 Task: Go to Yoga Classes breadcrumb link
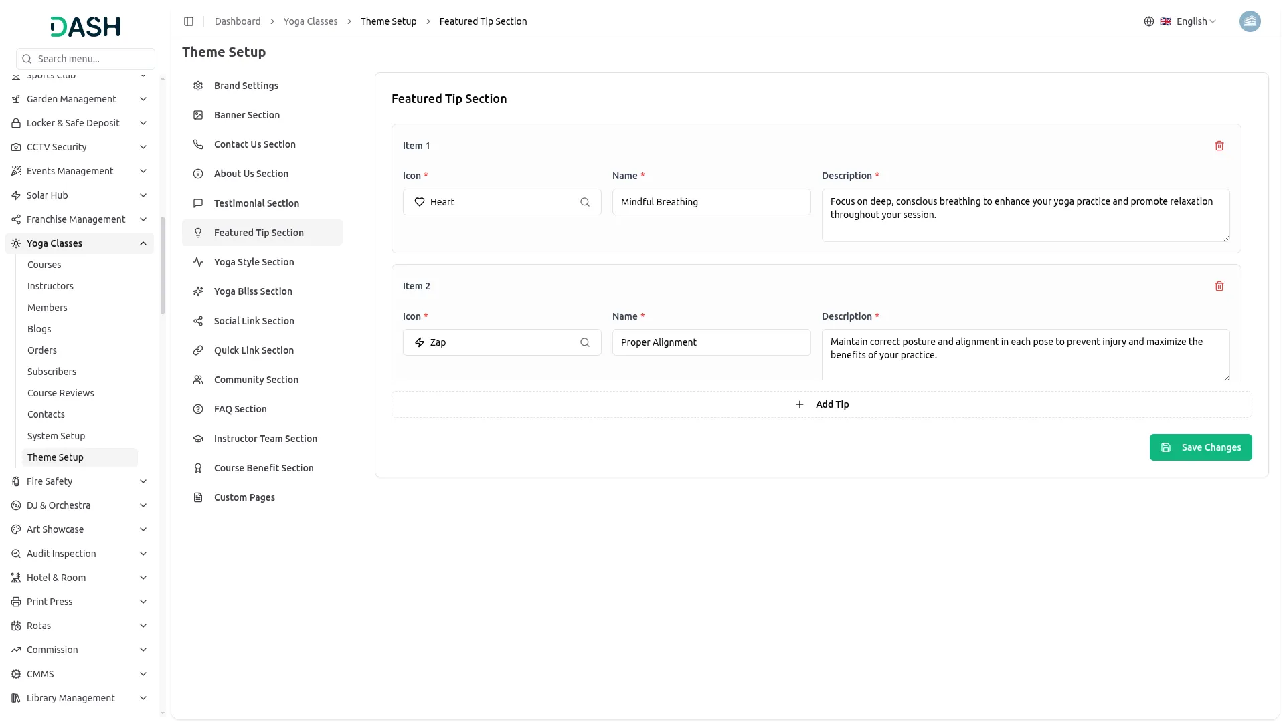coord(311,21)
